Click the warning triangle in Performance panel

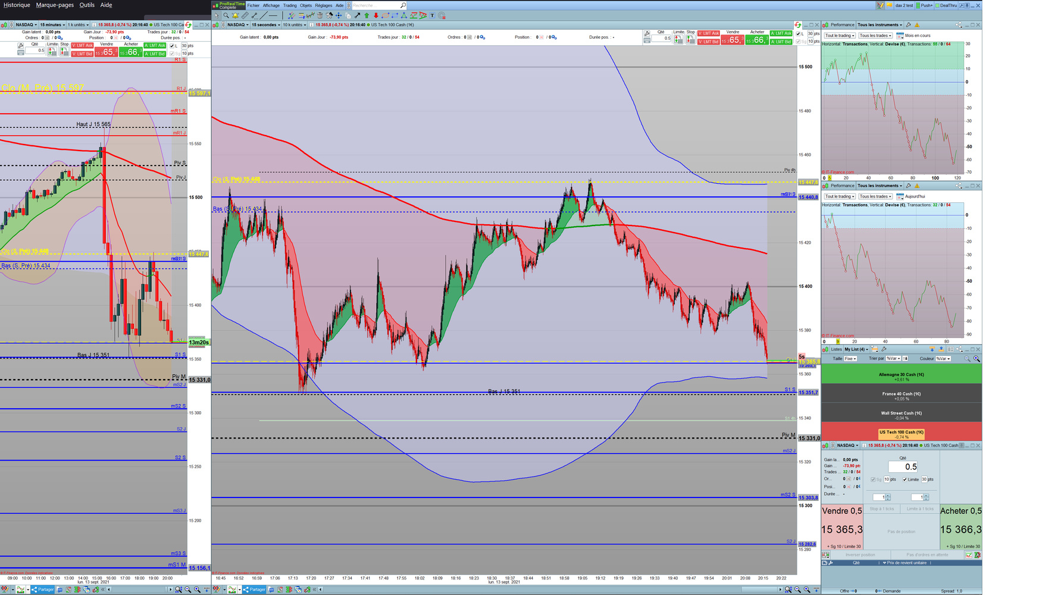917,25
